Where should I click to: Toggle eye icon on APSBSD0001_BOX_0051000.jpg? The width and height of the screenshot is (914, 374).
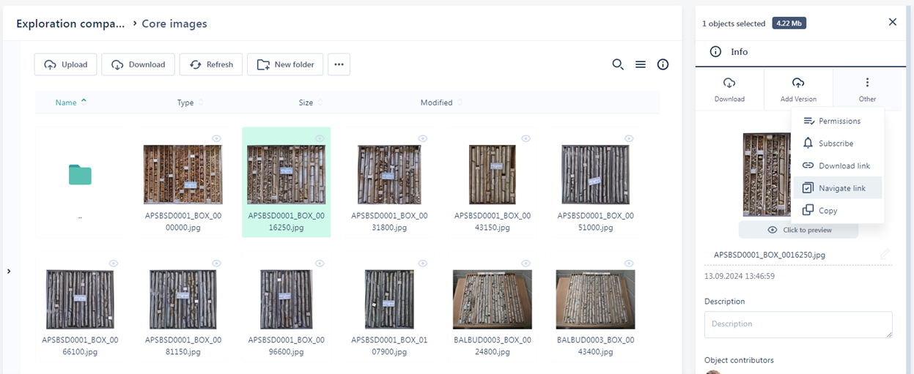tap(629, 138)
